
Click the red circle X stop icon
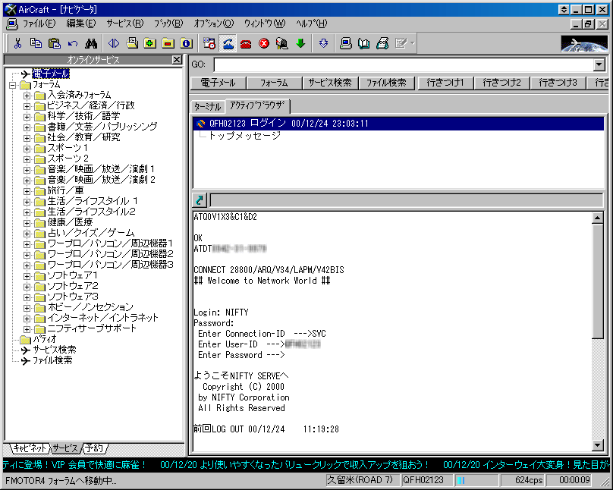(264, 43)
